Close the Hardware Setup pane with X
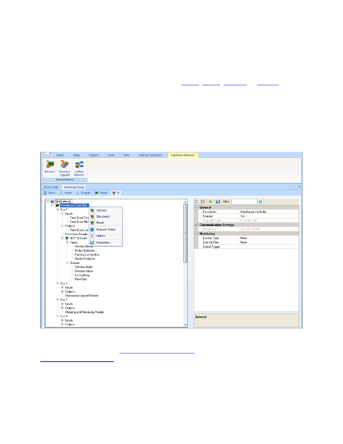This screenshot has height=444, width=343. [x=299, y=187]
